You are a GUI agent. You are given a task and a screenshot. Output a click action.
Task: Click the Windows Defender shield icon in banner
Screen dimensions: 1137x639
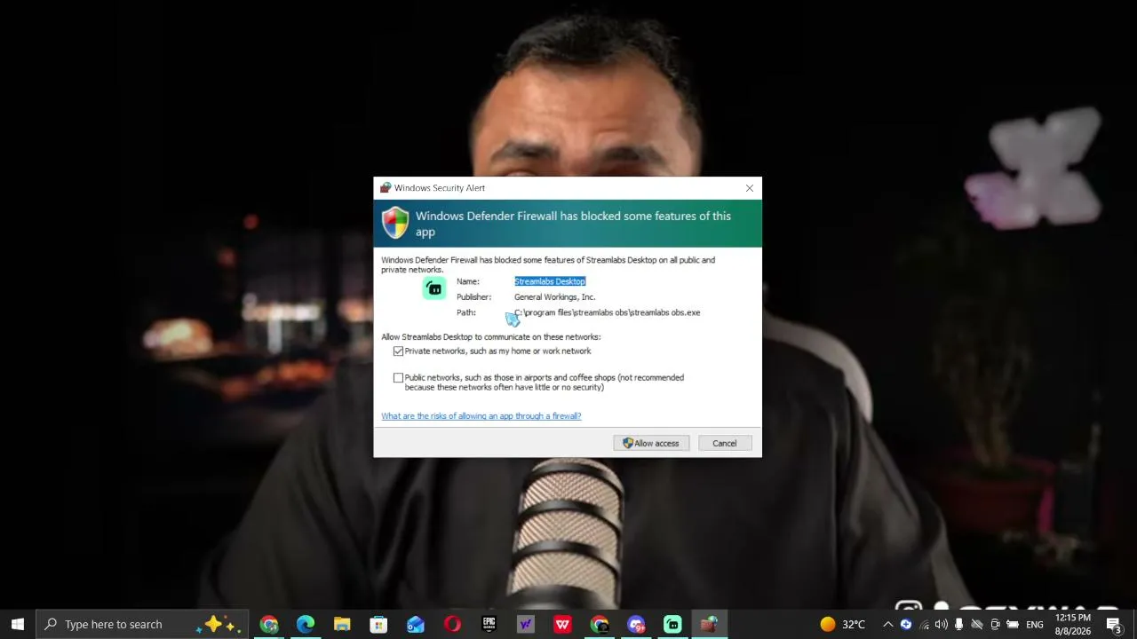pos(395,223)
